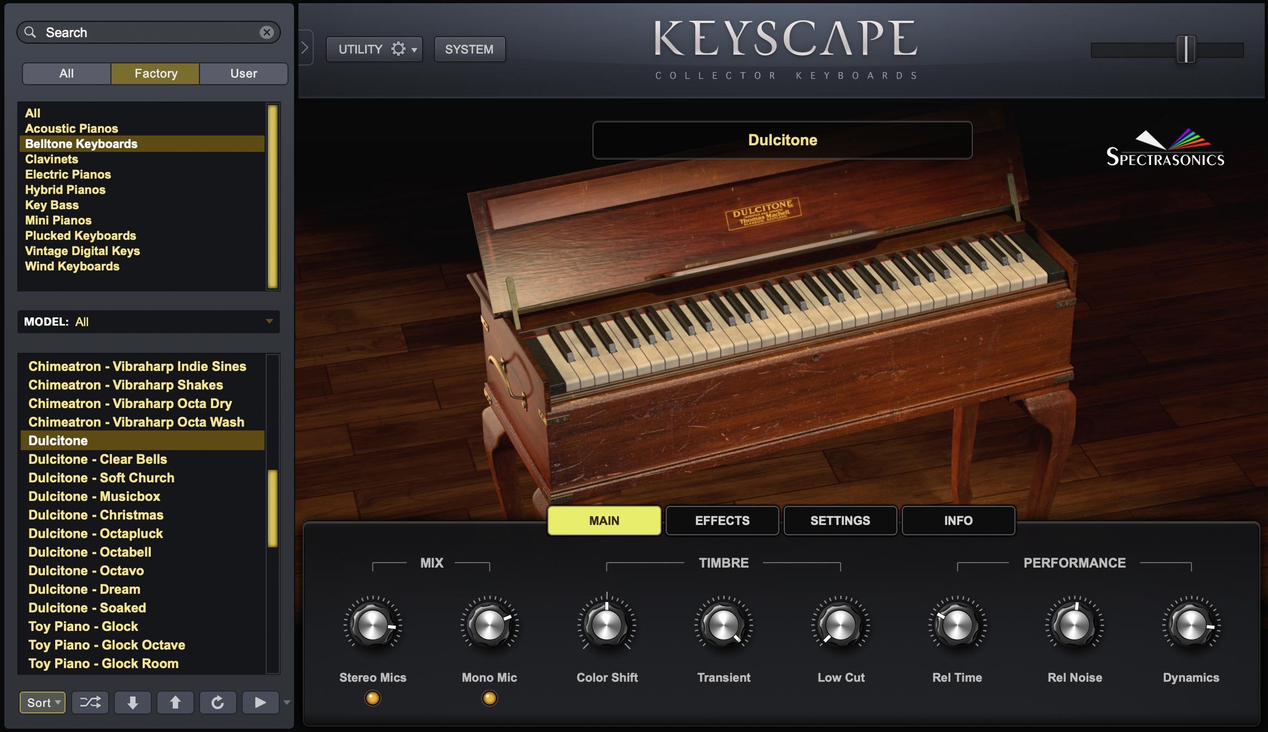Click the audition play button

coord(261,703)
